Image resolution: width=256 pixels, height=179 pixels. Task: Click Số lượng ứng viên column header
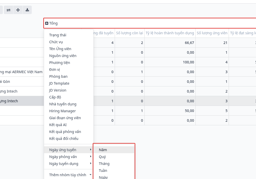coord(212,33)
